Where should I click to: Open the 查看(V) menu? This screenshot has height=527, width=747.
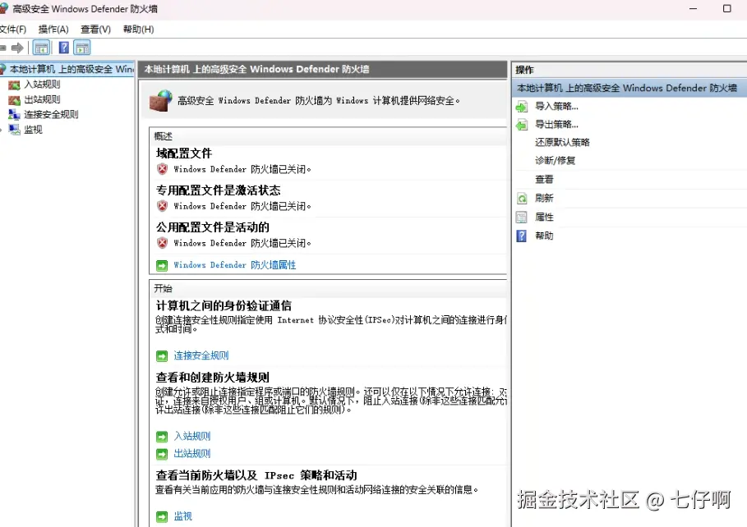(x=96, y=30)
